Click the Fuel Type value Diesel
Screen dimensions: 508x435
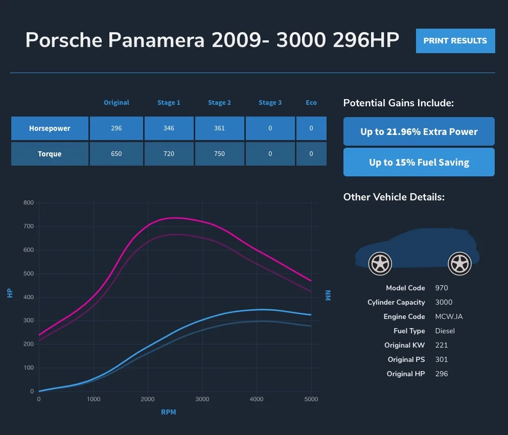pyautogui.click(x=445, y=331)
